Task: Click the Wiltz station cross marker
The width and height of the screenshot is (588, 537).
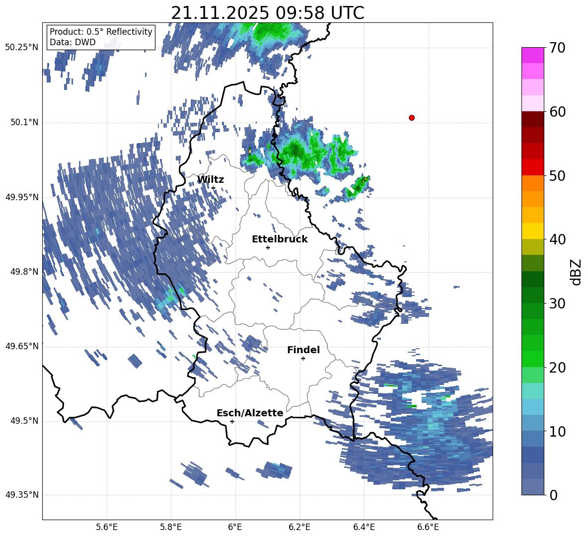Action: [214, 188]
